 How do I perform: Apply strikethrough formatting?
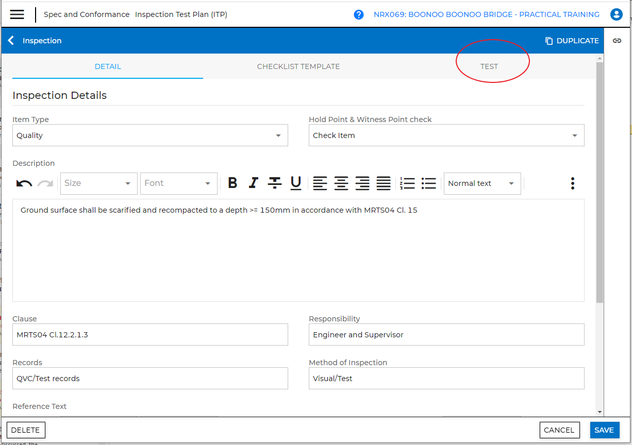(274, 183)
